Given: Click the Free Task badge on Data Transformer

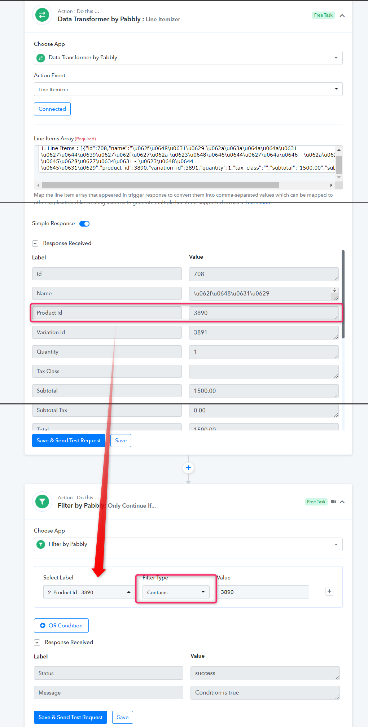Looking at the screenshot, I should pyautogui.click(x=323, y=15).
